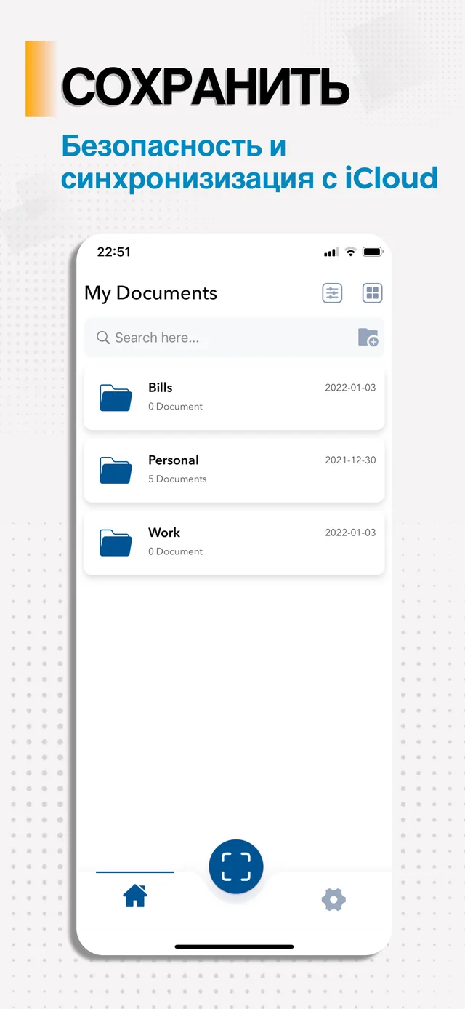This screenshot has height=1009, width=465.
Task: Click the 'Безопасность и' caption line
Action: tap(173, 146)
